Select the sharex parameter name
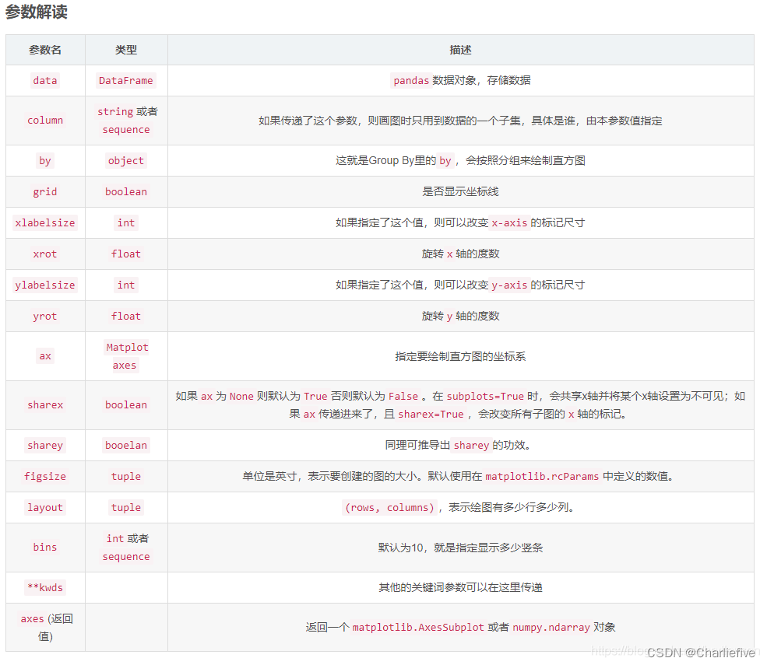The width and height of the screenshot is (767, 665). [44, 404]
